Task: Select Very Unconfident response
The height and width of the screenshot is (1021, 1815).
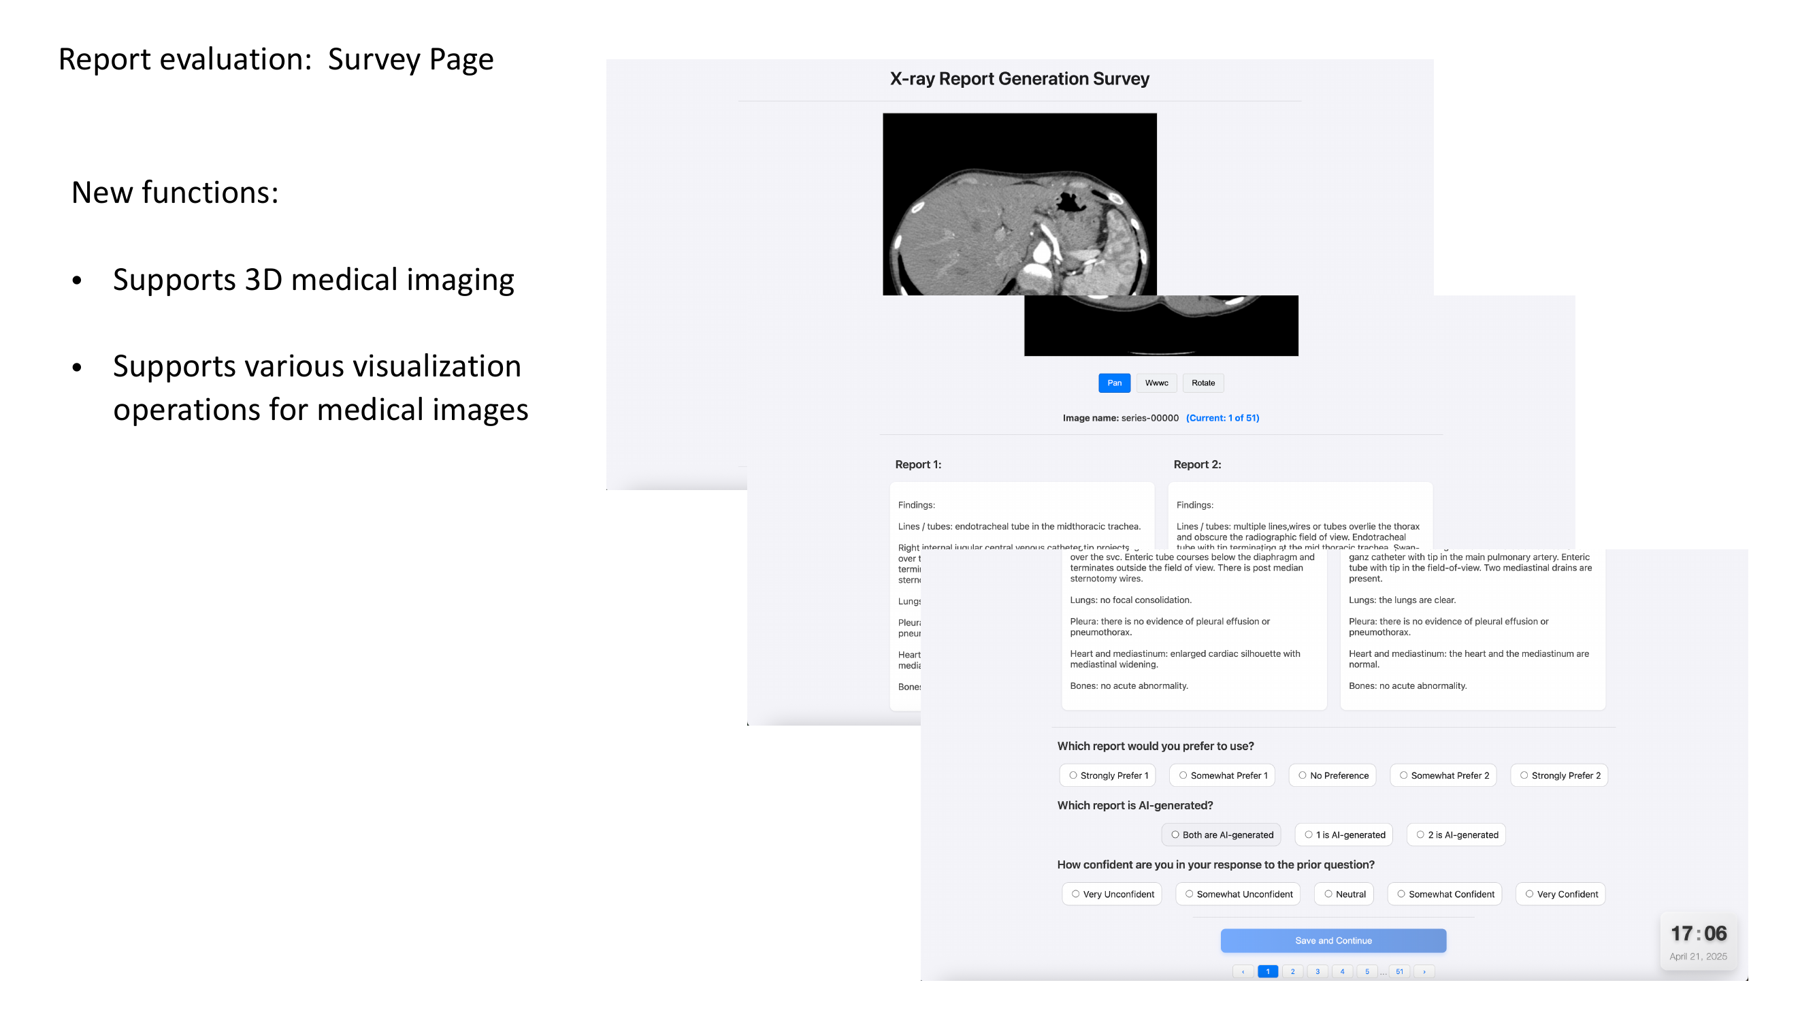Action: (1112, 894)
